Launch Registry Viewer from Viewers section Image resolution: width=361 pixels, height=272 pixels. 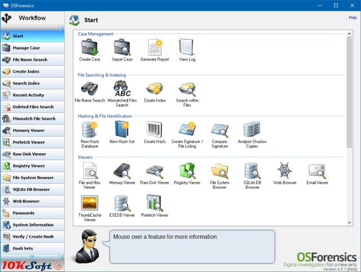[187, 170]
